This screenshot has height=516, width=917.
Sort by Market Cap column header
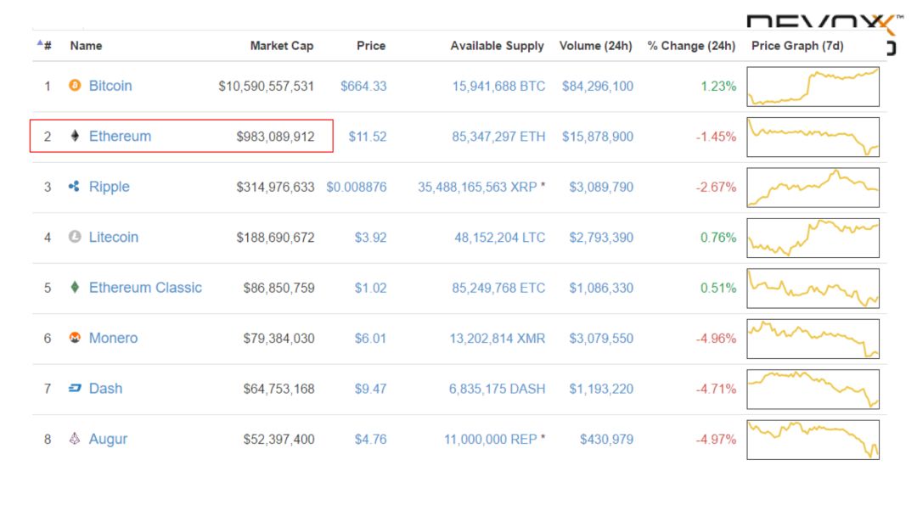click(x=282, y=46)
